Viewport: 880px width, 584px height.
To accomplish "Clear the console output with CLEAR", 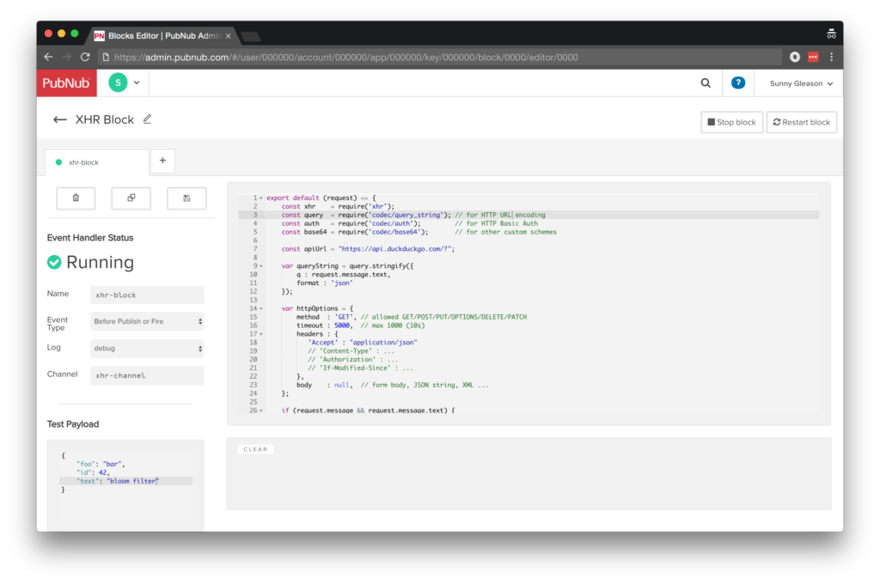I will click(255, 449).
